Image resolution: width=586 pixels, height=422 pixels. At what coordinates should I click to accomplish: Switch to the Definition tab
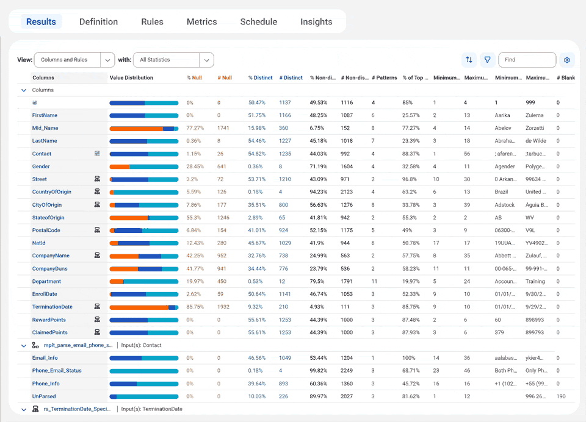98,21
